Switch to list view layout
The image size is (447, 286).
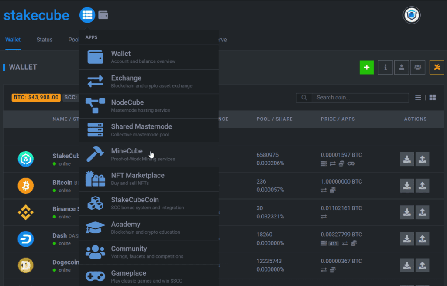click(x=418, y=97)
